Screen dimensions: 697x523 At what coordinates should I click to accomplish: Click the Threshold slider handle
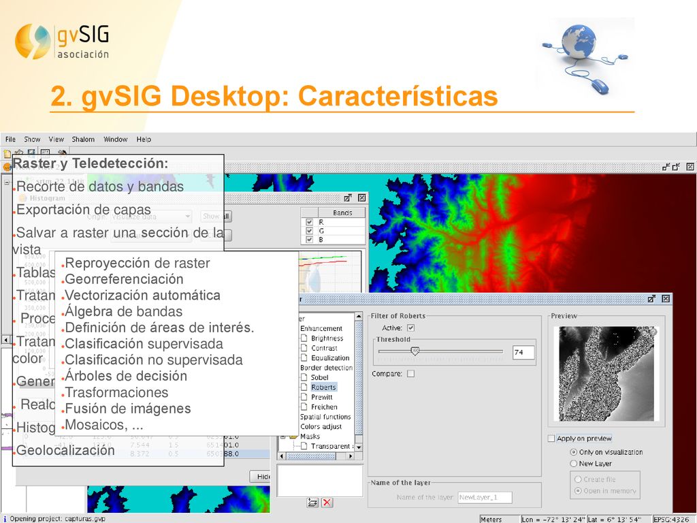pyautogui.click(x=415, y=351)
